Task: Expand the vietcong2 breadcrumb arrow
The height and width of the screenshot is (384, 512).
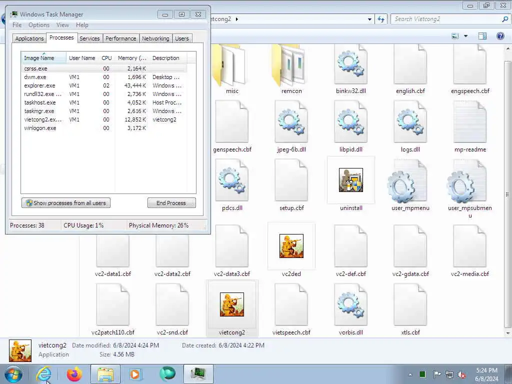Action: point(236,19)
